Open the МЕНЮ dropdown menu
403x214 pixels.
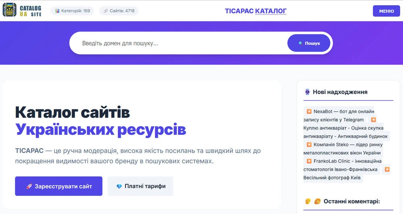click(386, 11)
